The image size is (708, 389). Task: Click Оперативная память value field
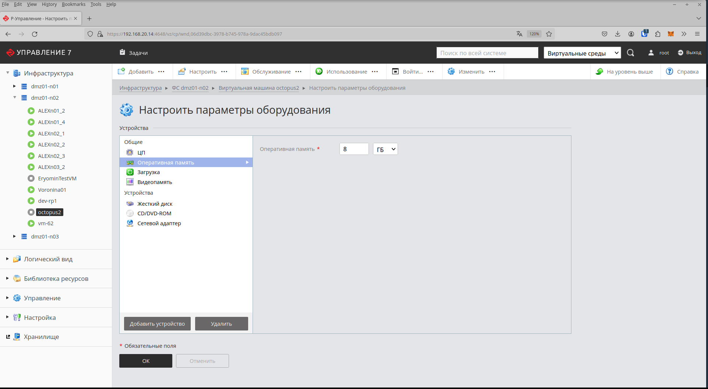coord(354,149)
